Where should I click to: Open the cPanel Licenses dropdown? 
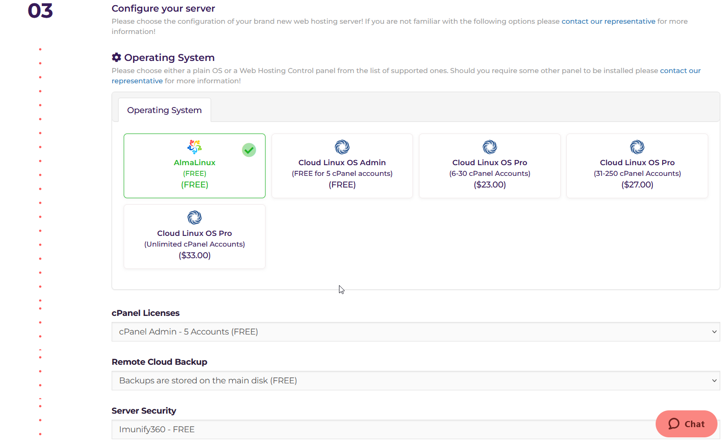(416, 332)
